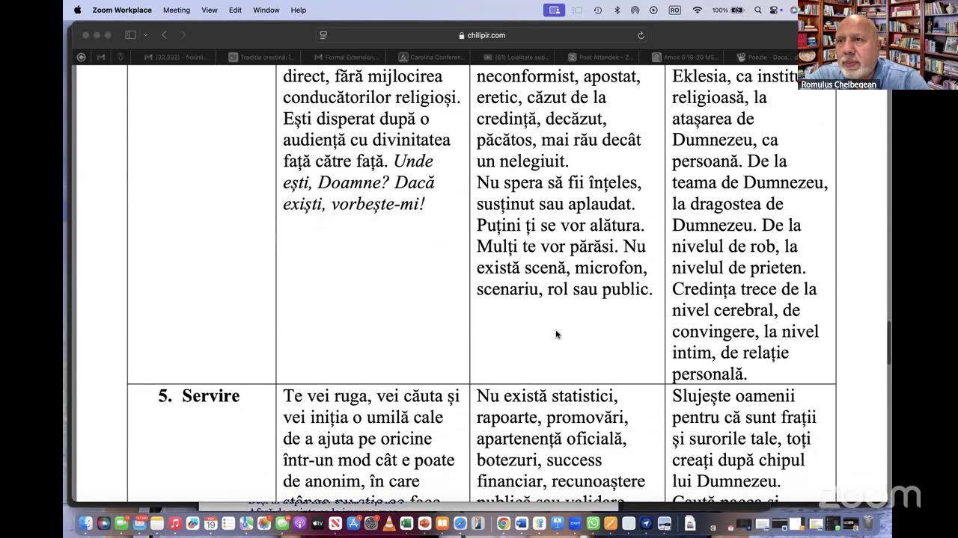Viewport: 958px width, 538px height.
Task: Reload the chilipir.com page
Action: [x=641, y=35]
